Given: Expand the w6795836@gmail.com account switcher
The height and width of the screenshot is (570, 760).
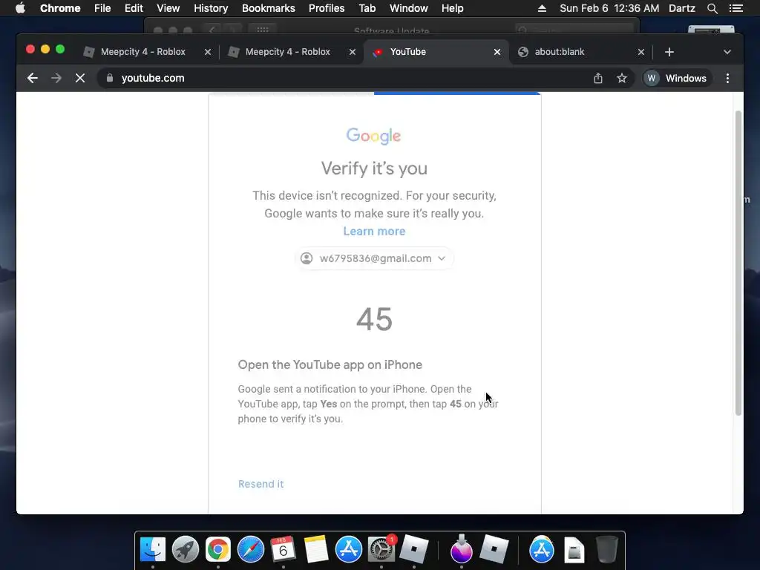Looking at the screenshot, I should point(374,258).
